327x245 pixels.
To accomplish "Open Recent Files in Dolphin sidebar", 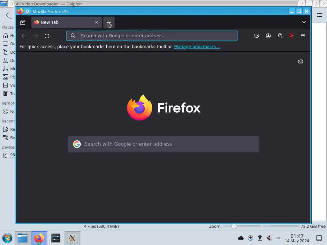I will [8, 130].
